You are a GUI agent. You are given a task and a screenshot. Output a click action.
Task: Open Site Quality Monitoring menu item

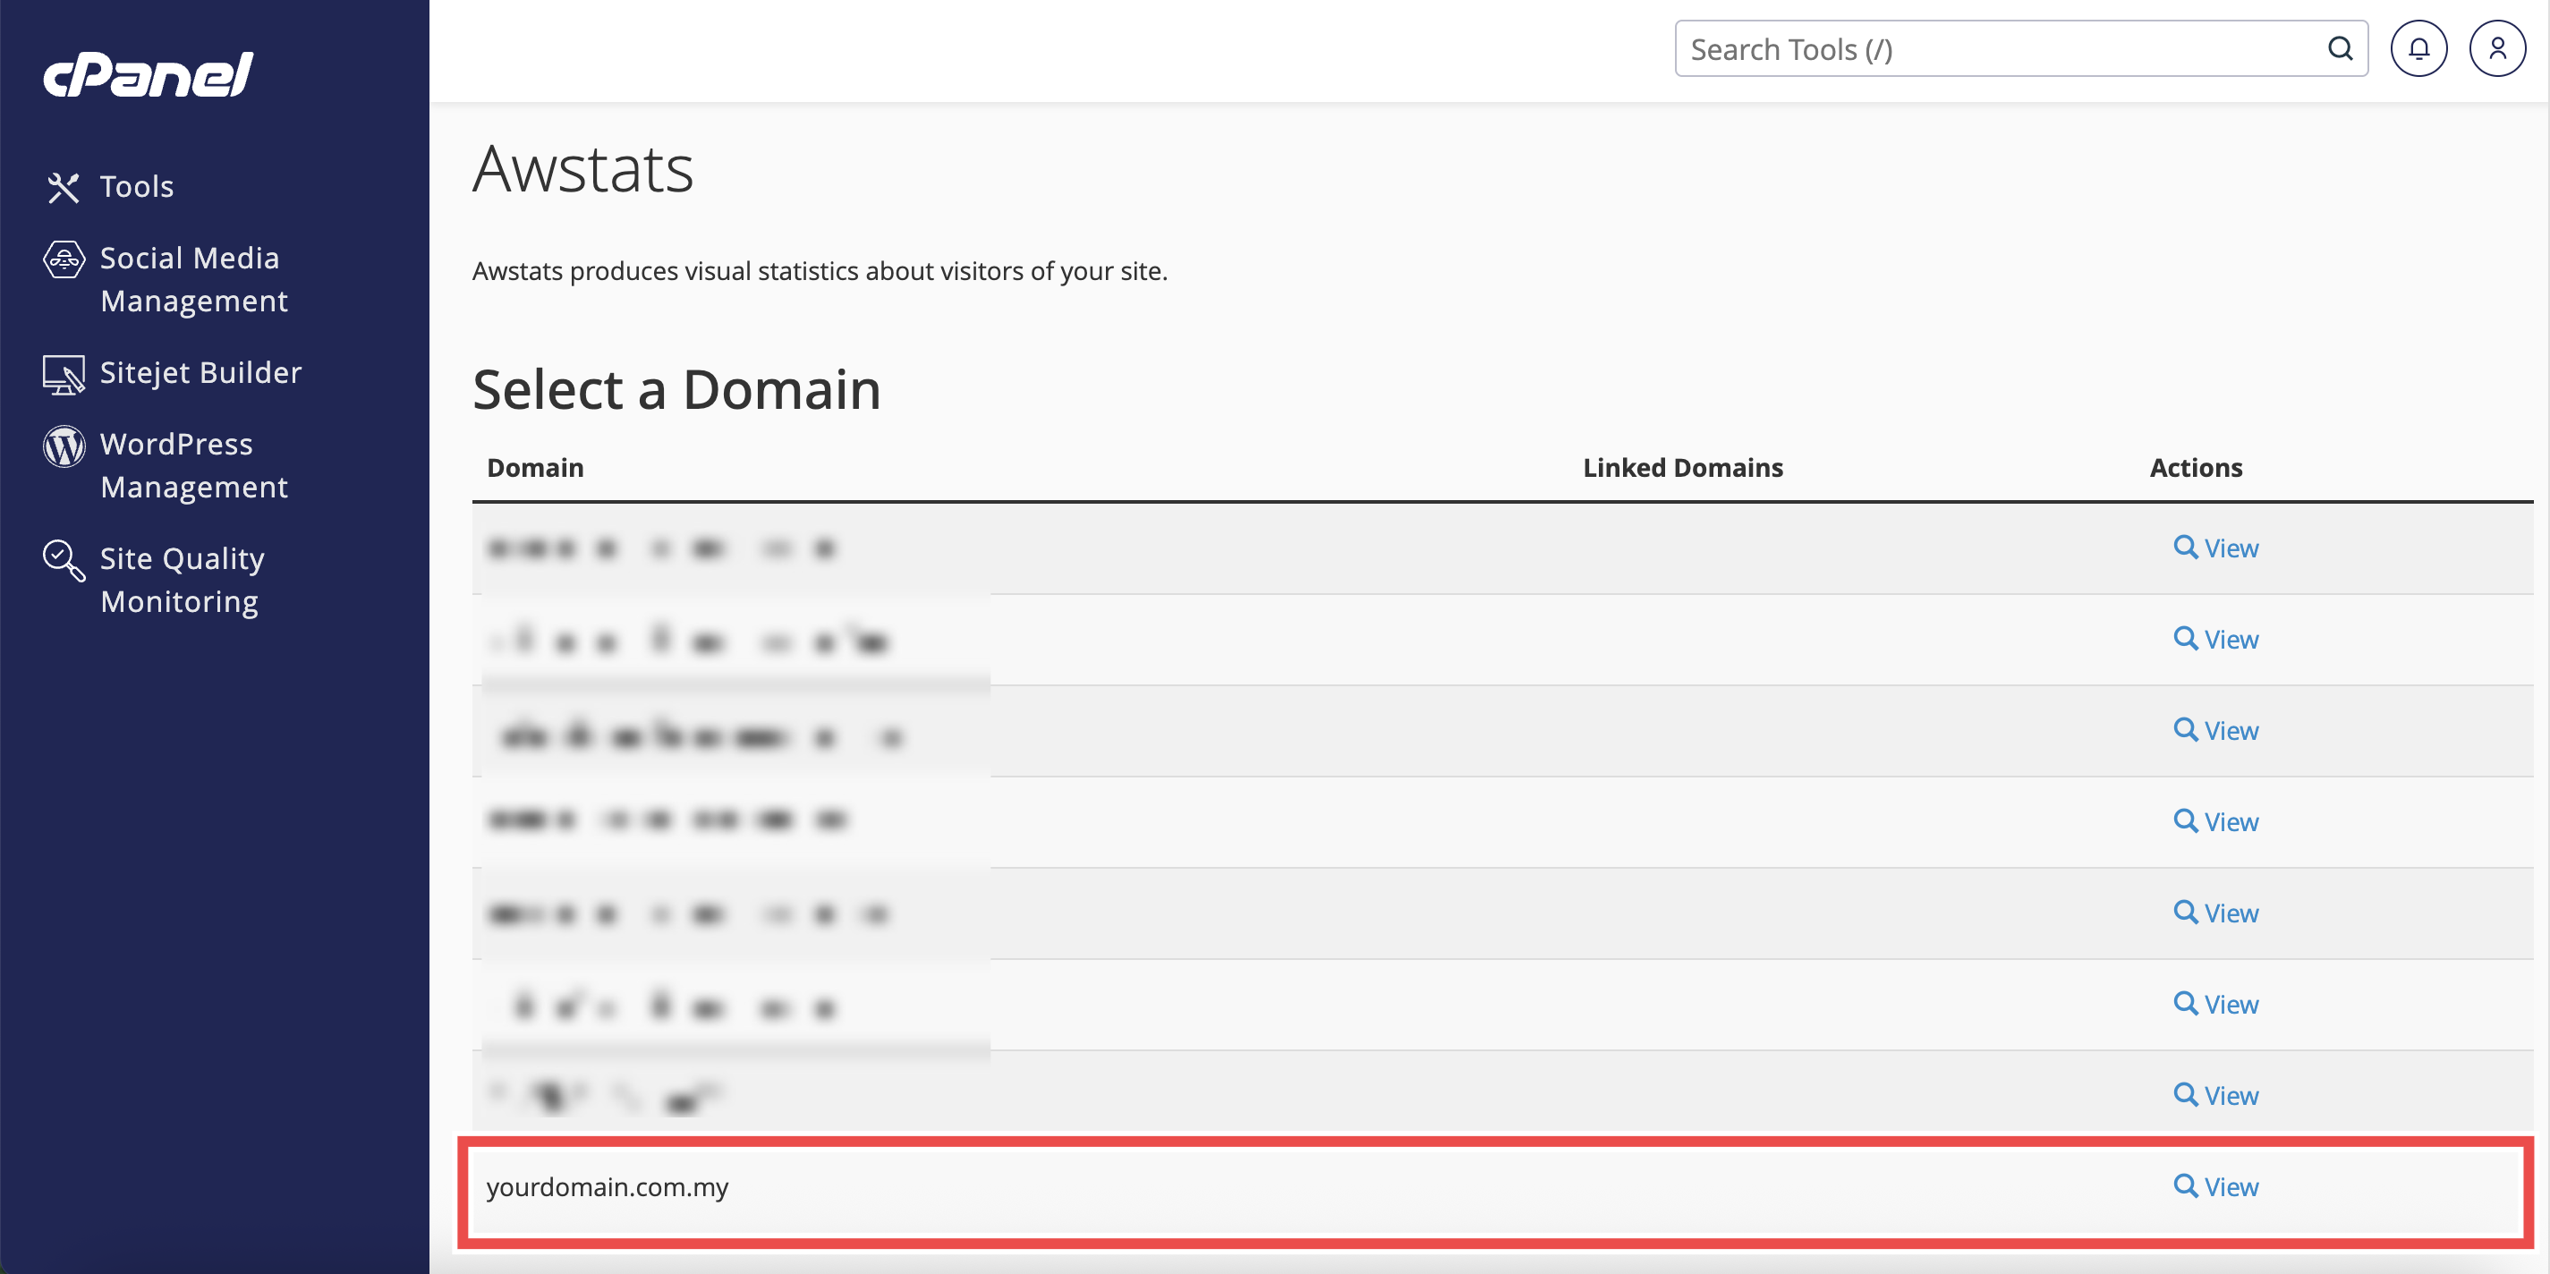pos(183,580)
